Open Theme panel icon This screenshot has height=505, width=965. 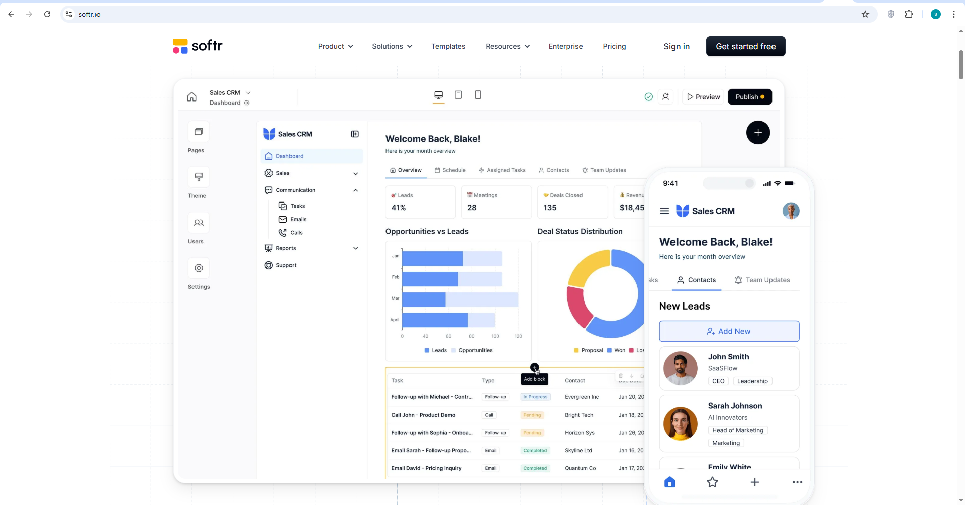199,177
